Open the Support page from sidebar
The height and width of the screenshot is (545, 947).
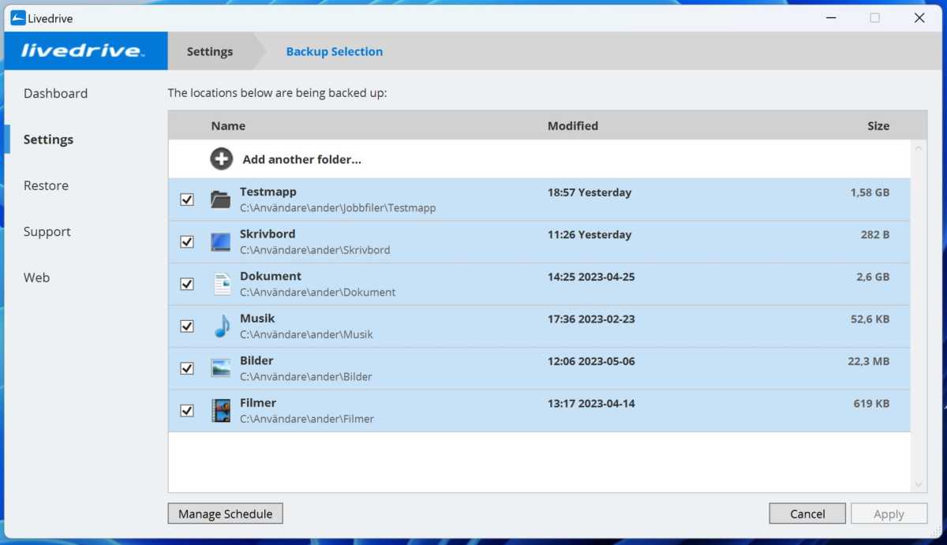(x=47, y=232)
